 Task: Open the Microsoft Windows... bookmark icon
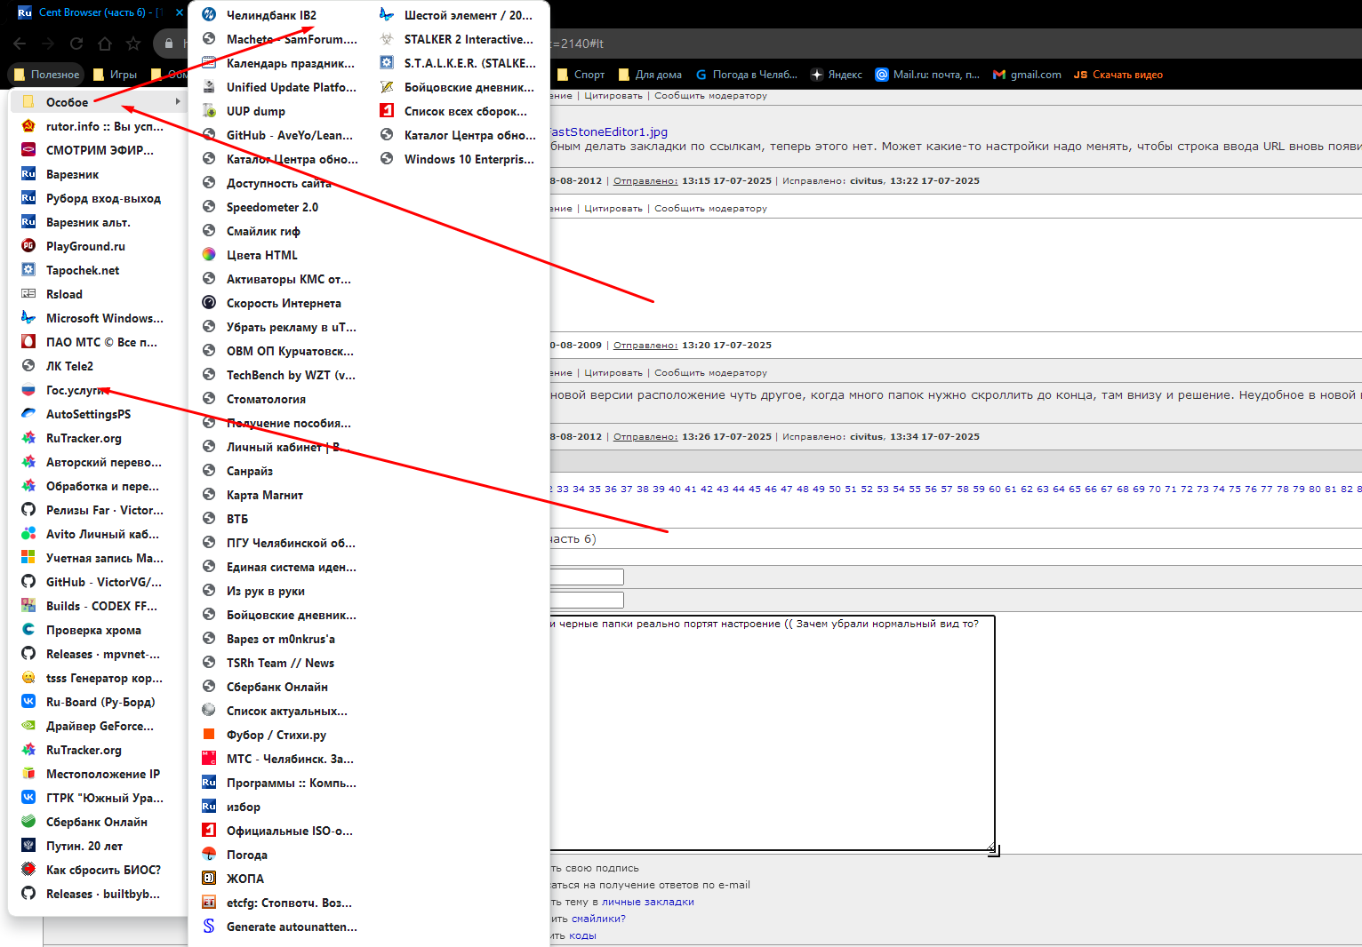click(28, 318)
